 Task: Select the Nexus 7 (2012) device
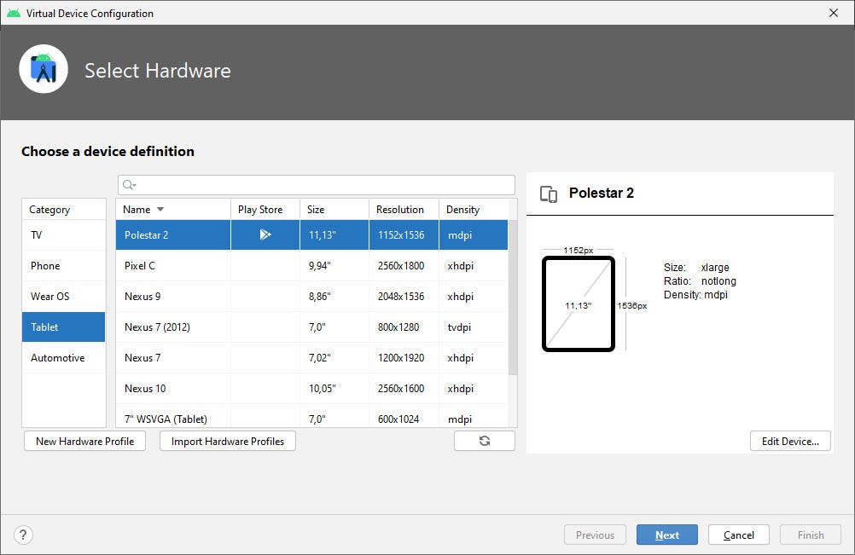[x=312, y=327]
